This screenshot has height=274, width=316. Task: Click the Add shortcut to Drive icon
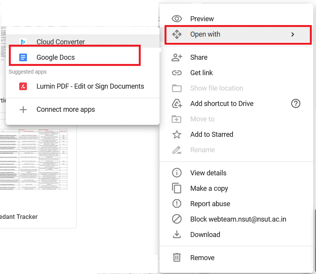[177, 103]
